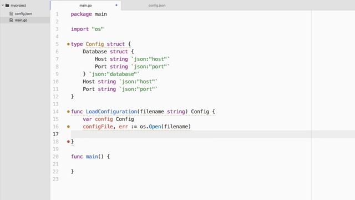
Task: Click the closing brace on line 12
Action: coord(72,97)
